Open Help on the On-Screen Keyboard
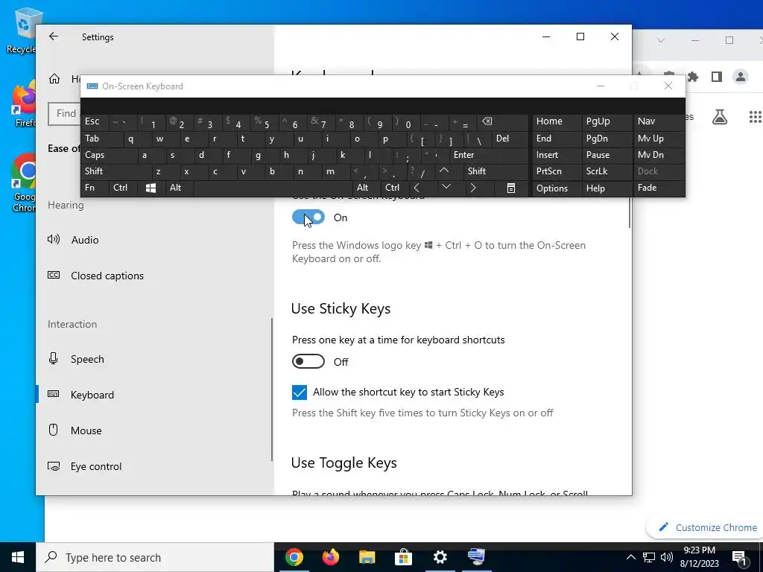The image size is (763, 572). click(x=607, y=188)
